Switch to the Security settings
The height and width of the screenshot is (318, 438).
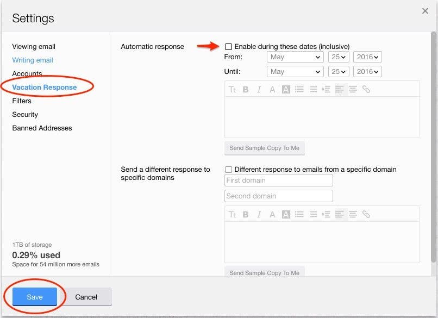[25, 115]
